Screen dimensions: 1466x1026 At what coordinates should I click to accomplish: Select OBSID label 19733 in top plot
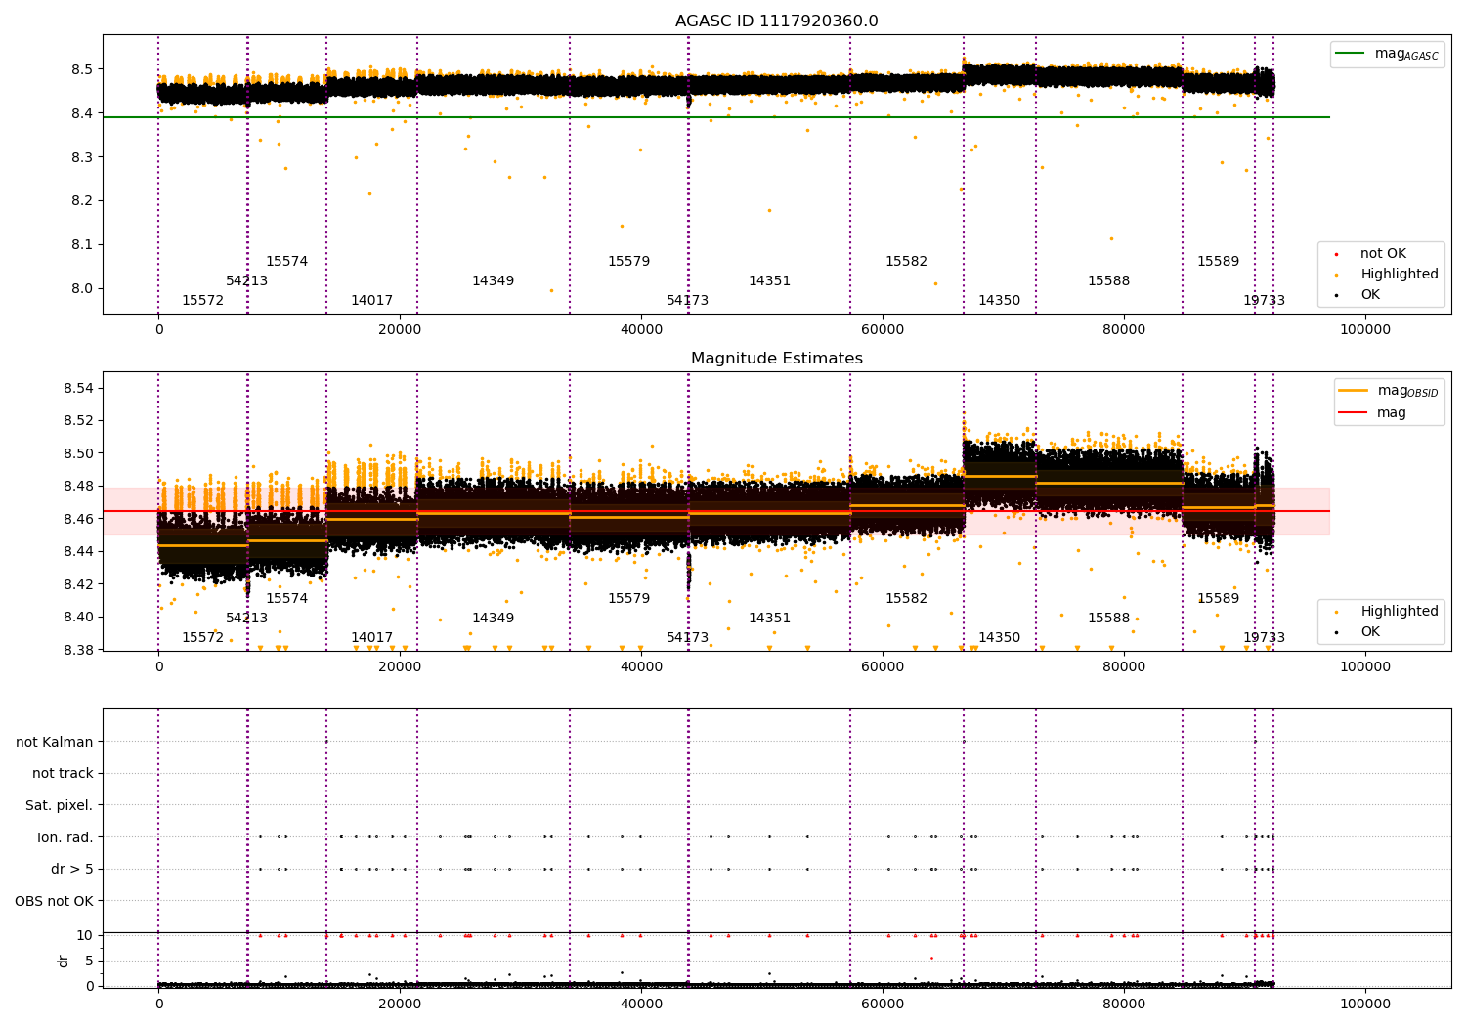1264,301
